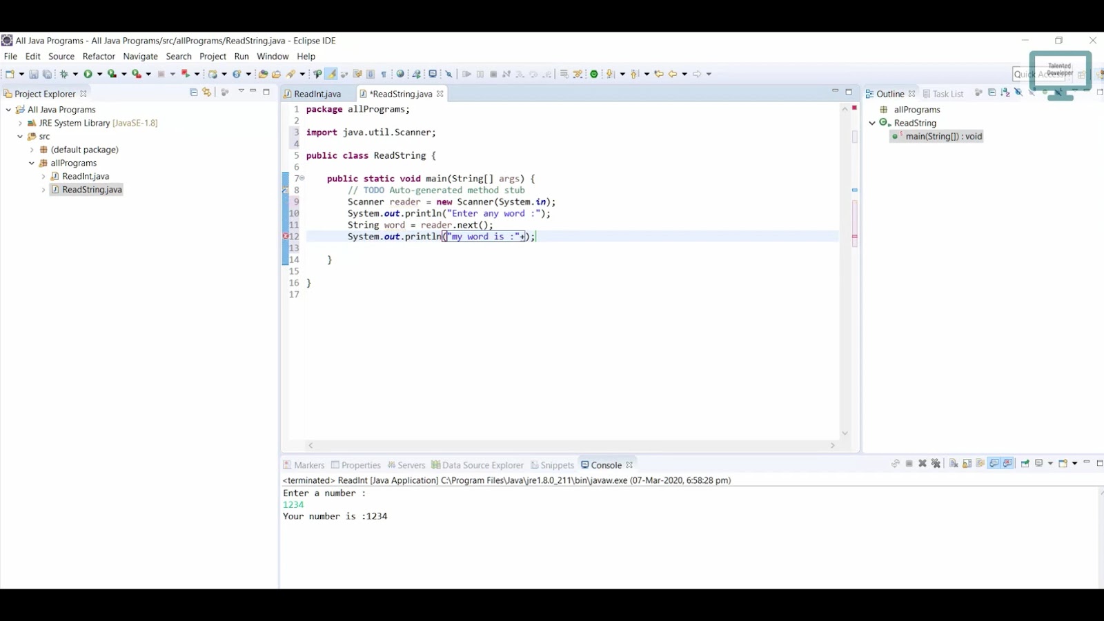Collapse the All Java Programs project
Viewport: 1104px width, 621px height.
8,110
